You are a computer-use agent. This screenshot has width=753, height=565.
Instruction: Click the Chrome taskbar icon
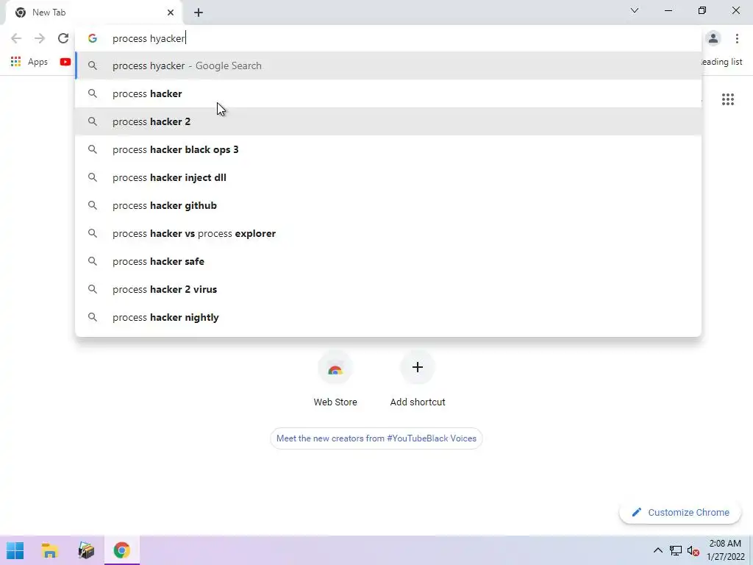pyautogui.click(x=122, y=550)
